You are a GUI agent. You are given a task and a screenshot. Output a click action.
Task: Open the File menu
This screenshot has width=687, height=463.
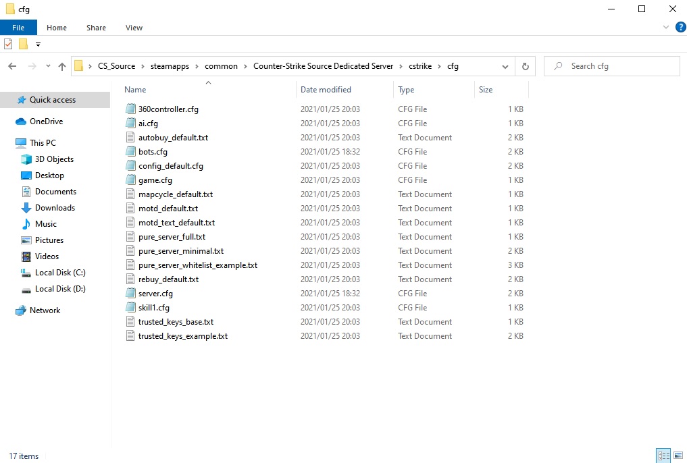[18, 28]
